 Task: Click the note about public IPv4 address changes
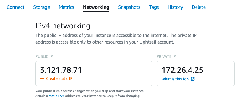[90, 93]
